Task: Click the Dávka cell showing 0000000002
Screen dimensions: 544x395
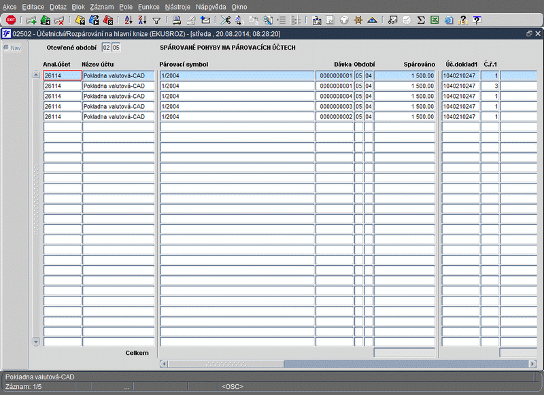Action: (335, 116)
